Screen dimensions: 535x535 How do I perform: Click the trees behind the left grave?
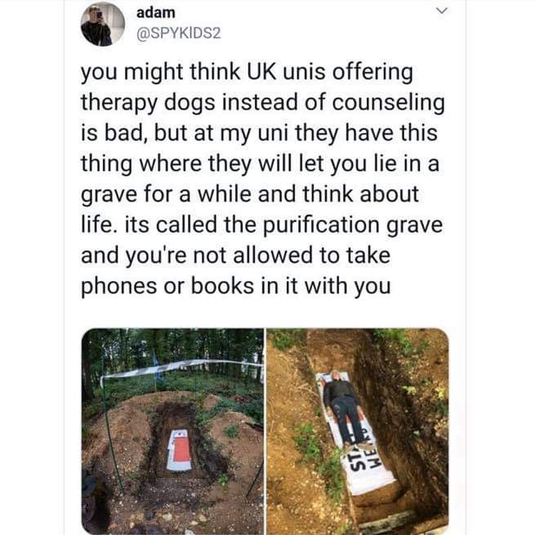coord(172,350)
